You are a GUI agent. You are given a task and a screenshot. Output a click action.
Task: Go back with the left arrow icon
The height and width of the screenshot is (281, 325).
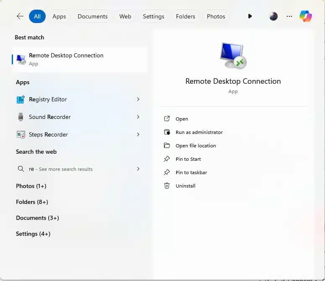[20, 16]
